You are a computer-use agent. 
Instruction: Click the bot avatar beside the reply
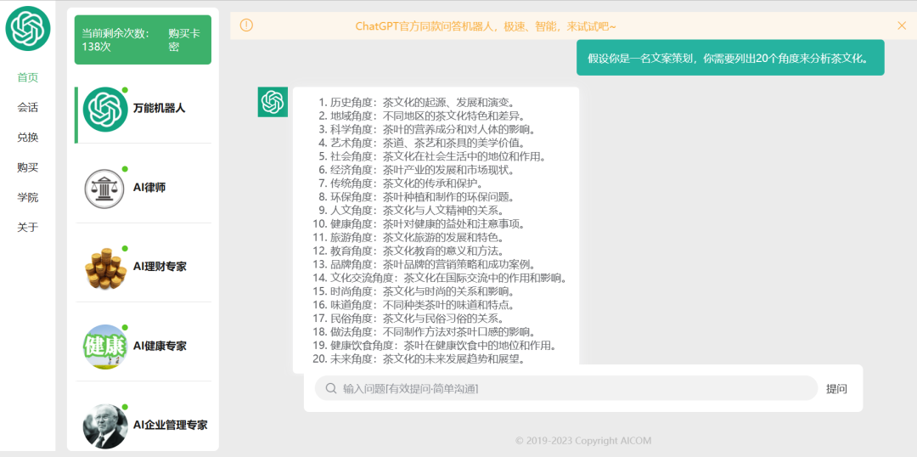(x=273, y=102)
